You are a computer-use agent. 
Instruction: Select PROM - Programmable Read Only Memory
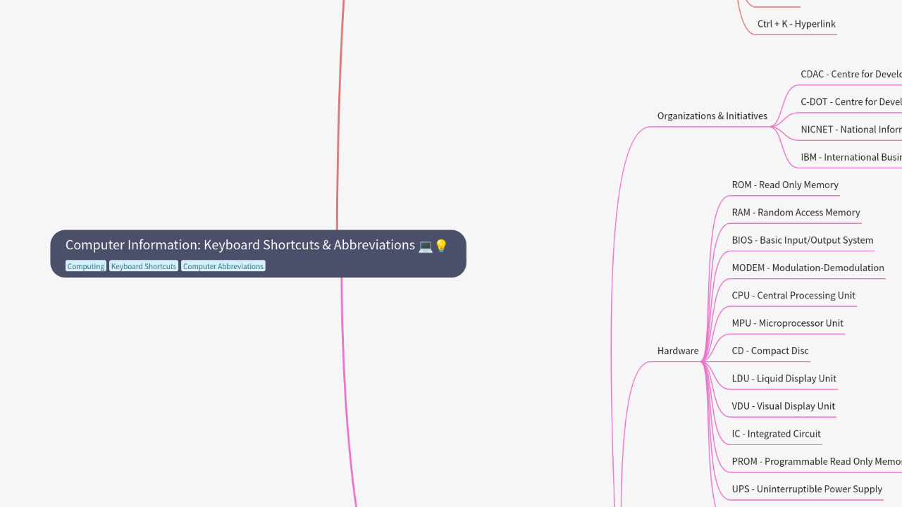[817, 462]
